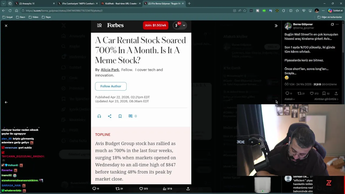Click Join: $1.50/wk button
The image size is (345, 194).
[x=156, y=25]
